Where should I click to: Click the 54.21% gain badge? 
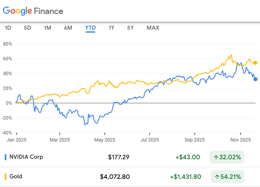[x=228, y=177]
